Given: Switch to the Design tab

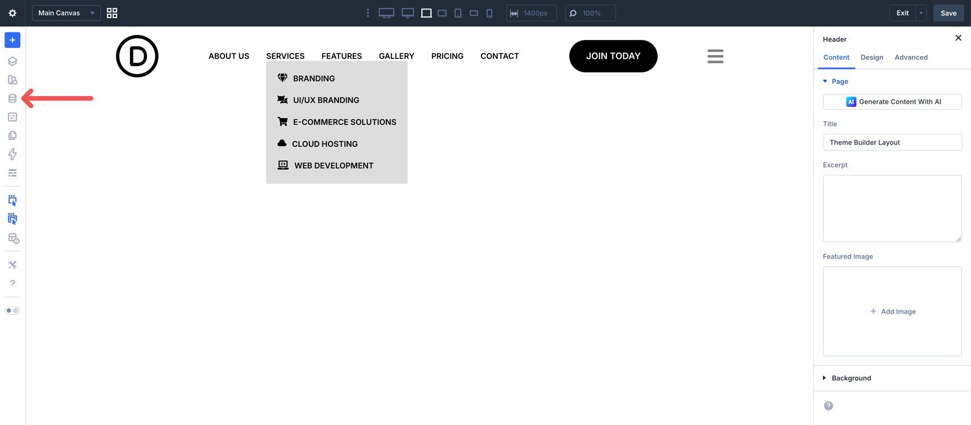Looking at the screenshot, I should (872, 57).
